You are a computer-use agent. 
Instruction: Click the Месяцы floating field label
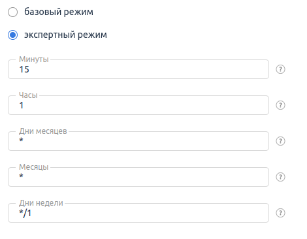34,167
